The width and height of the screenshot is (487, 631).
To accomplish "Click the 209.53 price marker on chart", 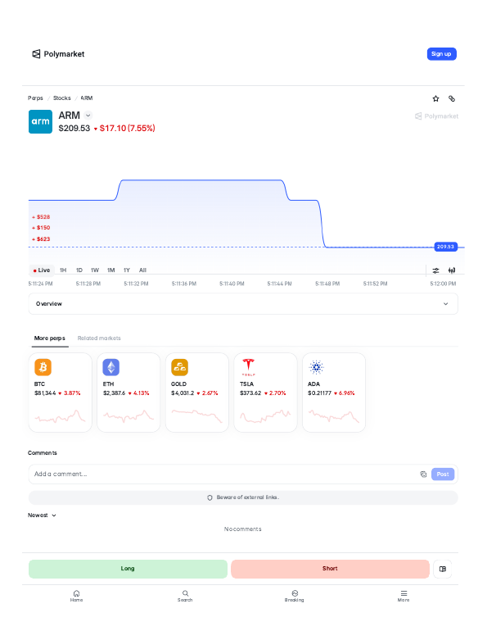I will click(x=445, y=247).
